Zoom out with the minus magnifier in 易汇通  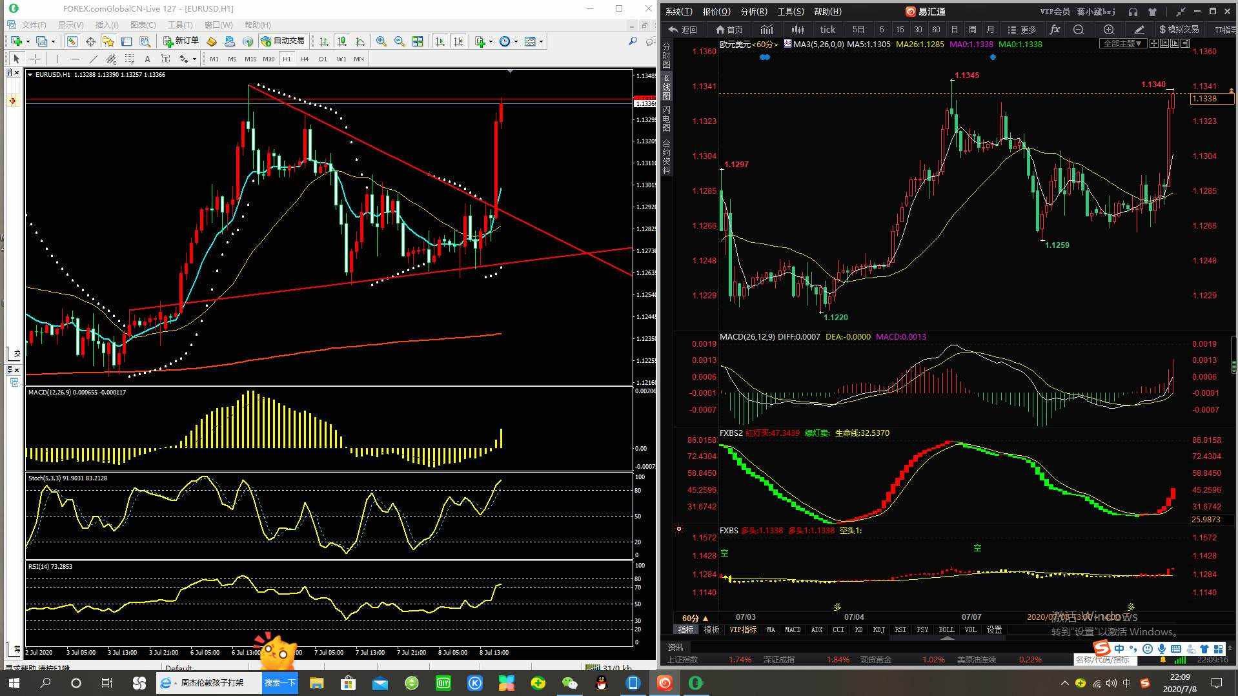1078,30
